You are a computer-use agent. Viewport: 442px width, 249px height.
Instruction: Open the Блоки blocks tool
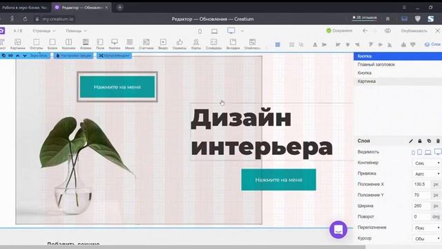click(52, 44)
